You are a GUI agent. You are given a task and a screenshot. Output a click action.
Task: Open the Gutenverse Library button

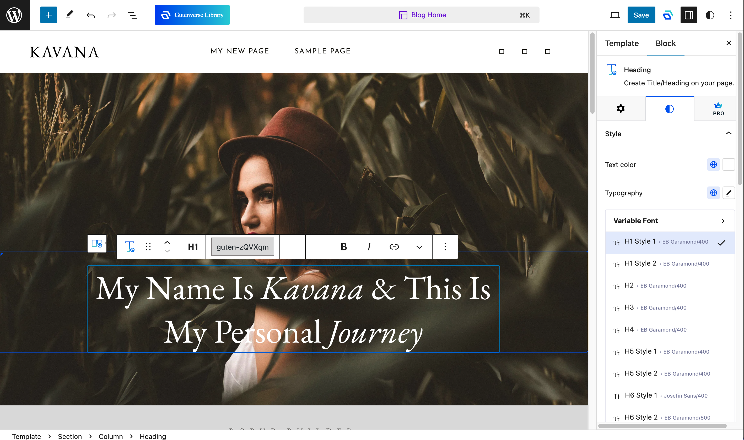tap(192, 15)
